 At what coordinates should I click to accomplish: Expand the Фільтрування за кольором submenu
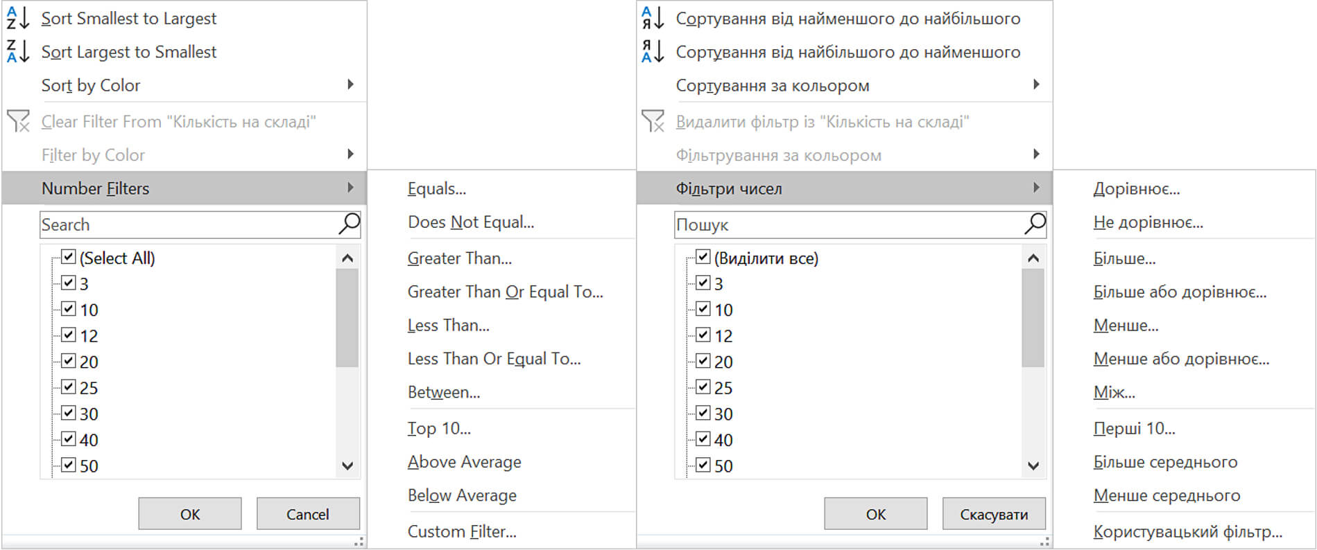(x=1035, y=154)
